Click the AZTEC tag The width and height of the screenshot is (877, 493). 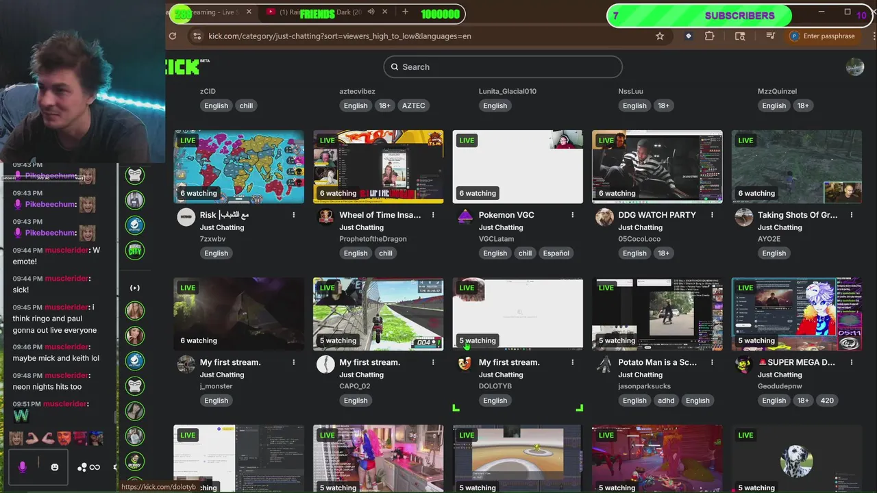(414, 105)
